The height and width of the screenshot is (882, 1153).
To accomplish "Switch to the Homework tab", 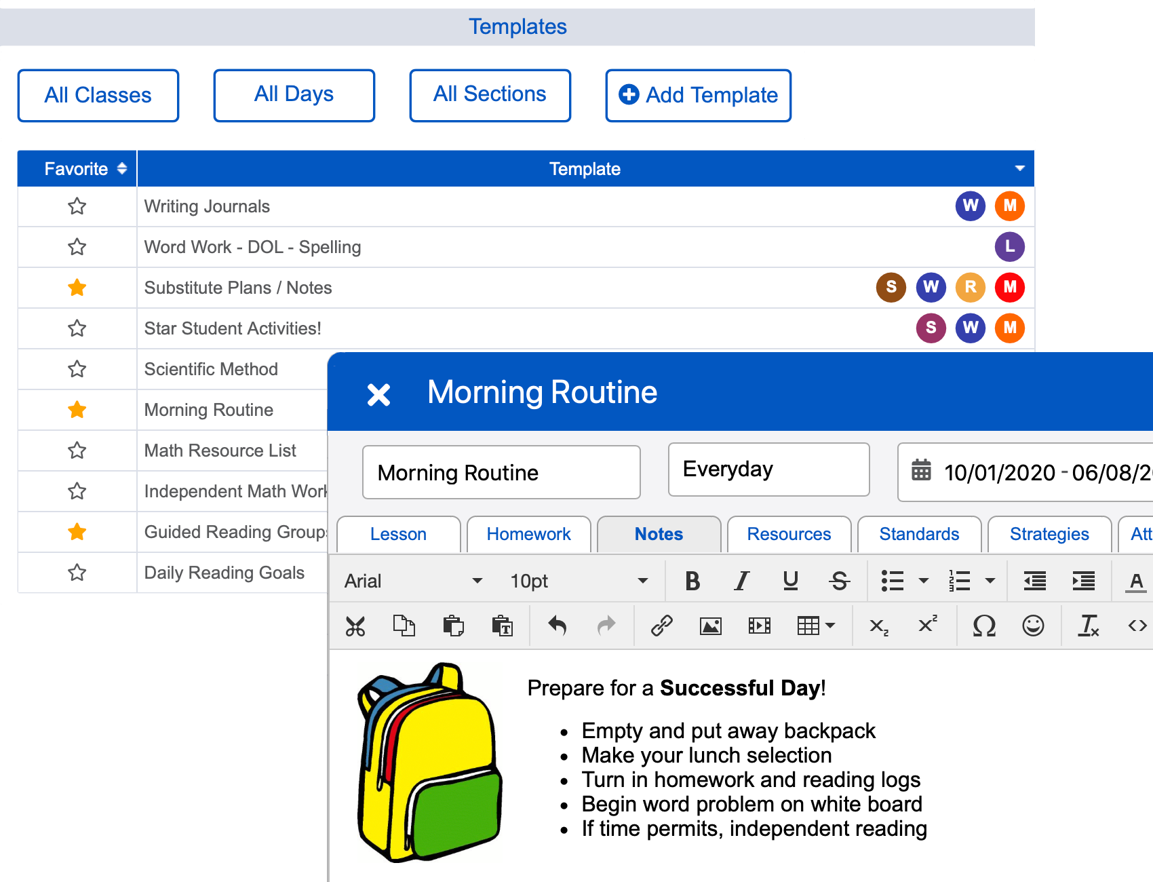I will [528, 535].
